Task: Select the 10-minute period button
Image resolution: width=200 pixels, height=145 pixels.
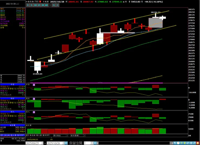Action: point(35,5)
